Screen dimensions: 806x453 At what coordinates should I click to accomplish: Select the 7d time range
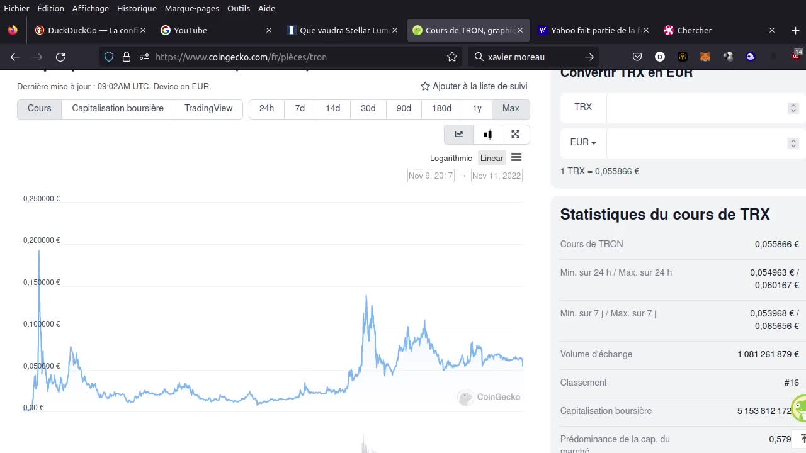(300, 109)
